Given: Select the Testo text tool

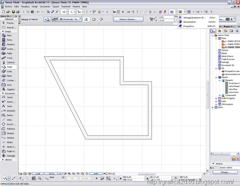Looking at the screenshot, I should [x=9, y=106].
